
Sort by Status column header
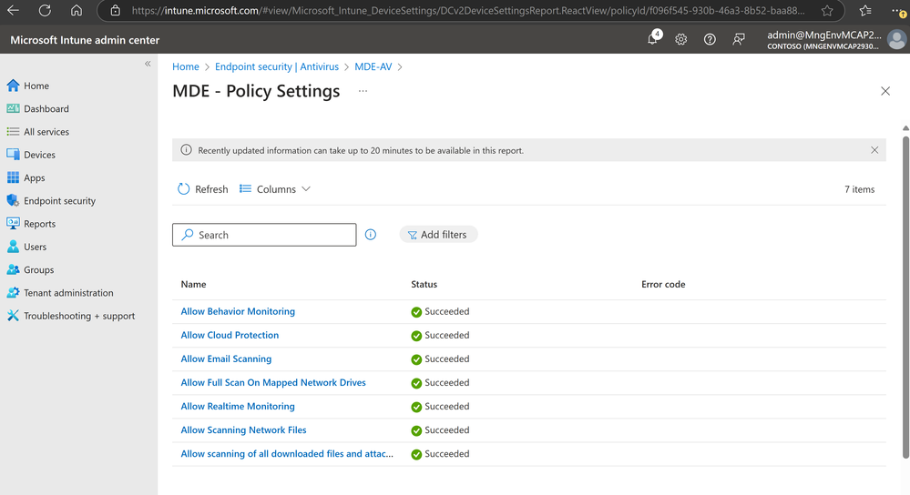(424, 284)
